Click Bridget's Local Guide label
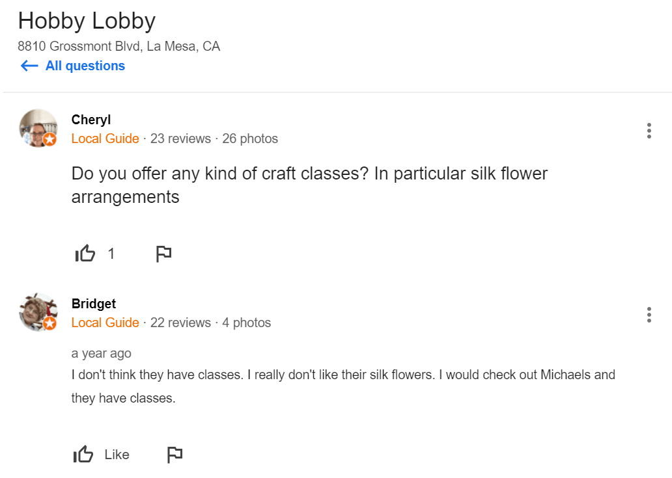The image size is (672, 478). 105,323
